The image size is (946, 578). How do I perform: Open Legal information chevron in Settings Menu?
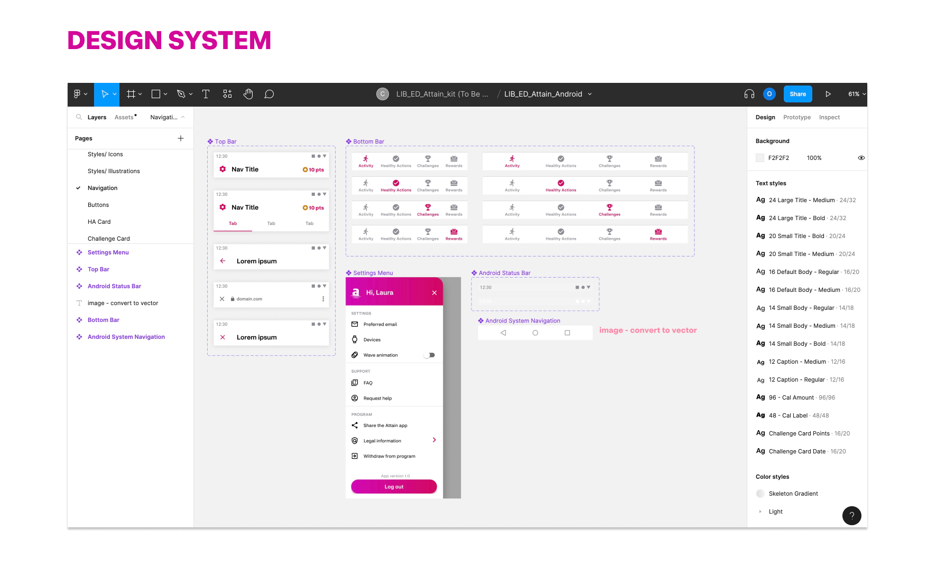click(x=434, y=440)
